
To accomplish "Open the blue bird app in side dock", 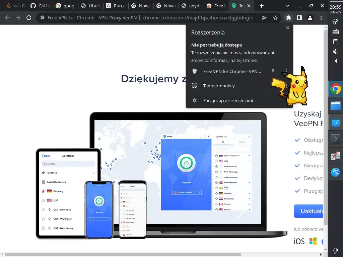I will pyautogui.click(x=336, y=172).
